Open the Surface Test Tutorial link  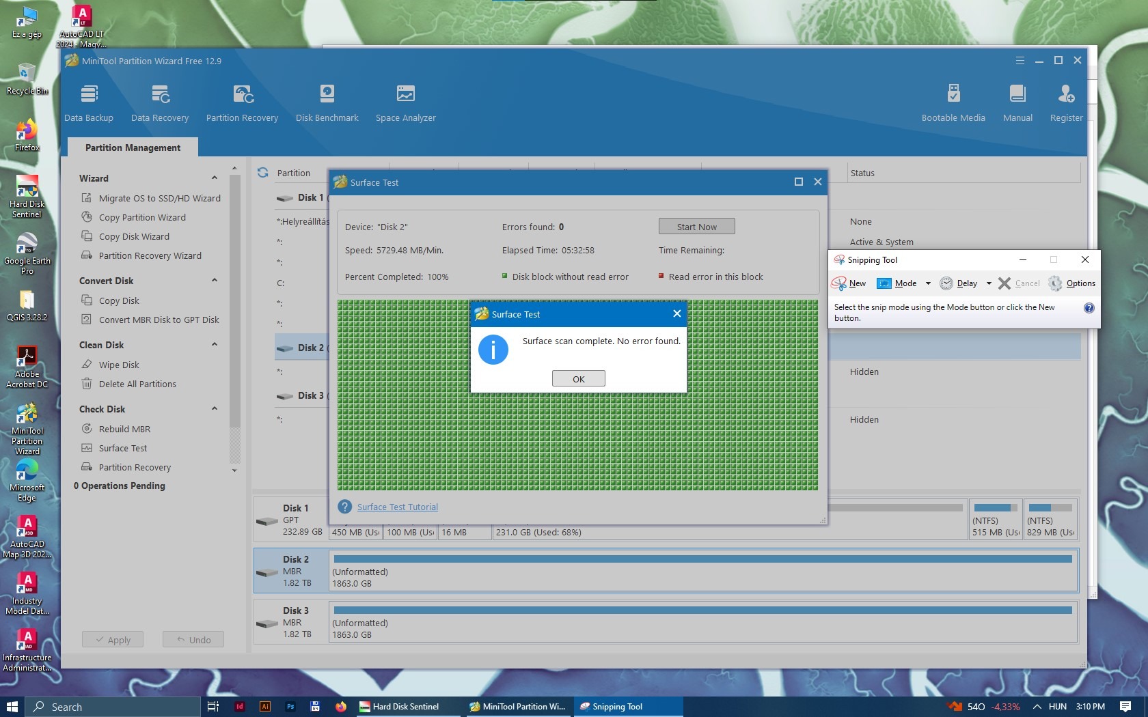[x=397, y=507]
